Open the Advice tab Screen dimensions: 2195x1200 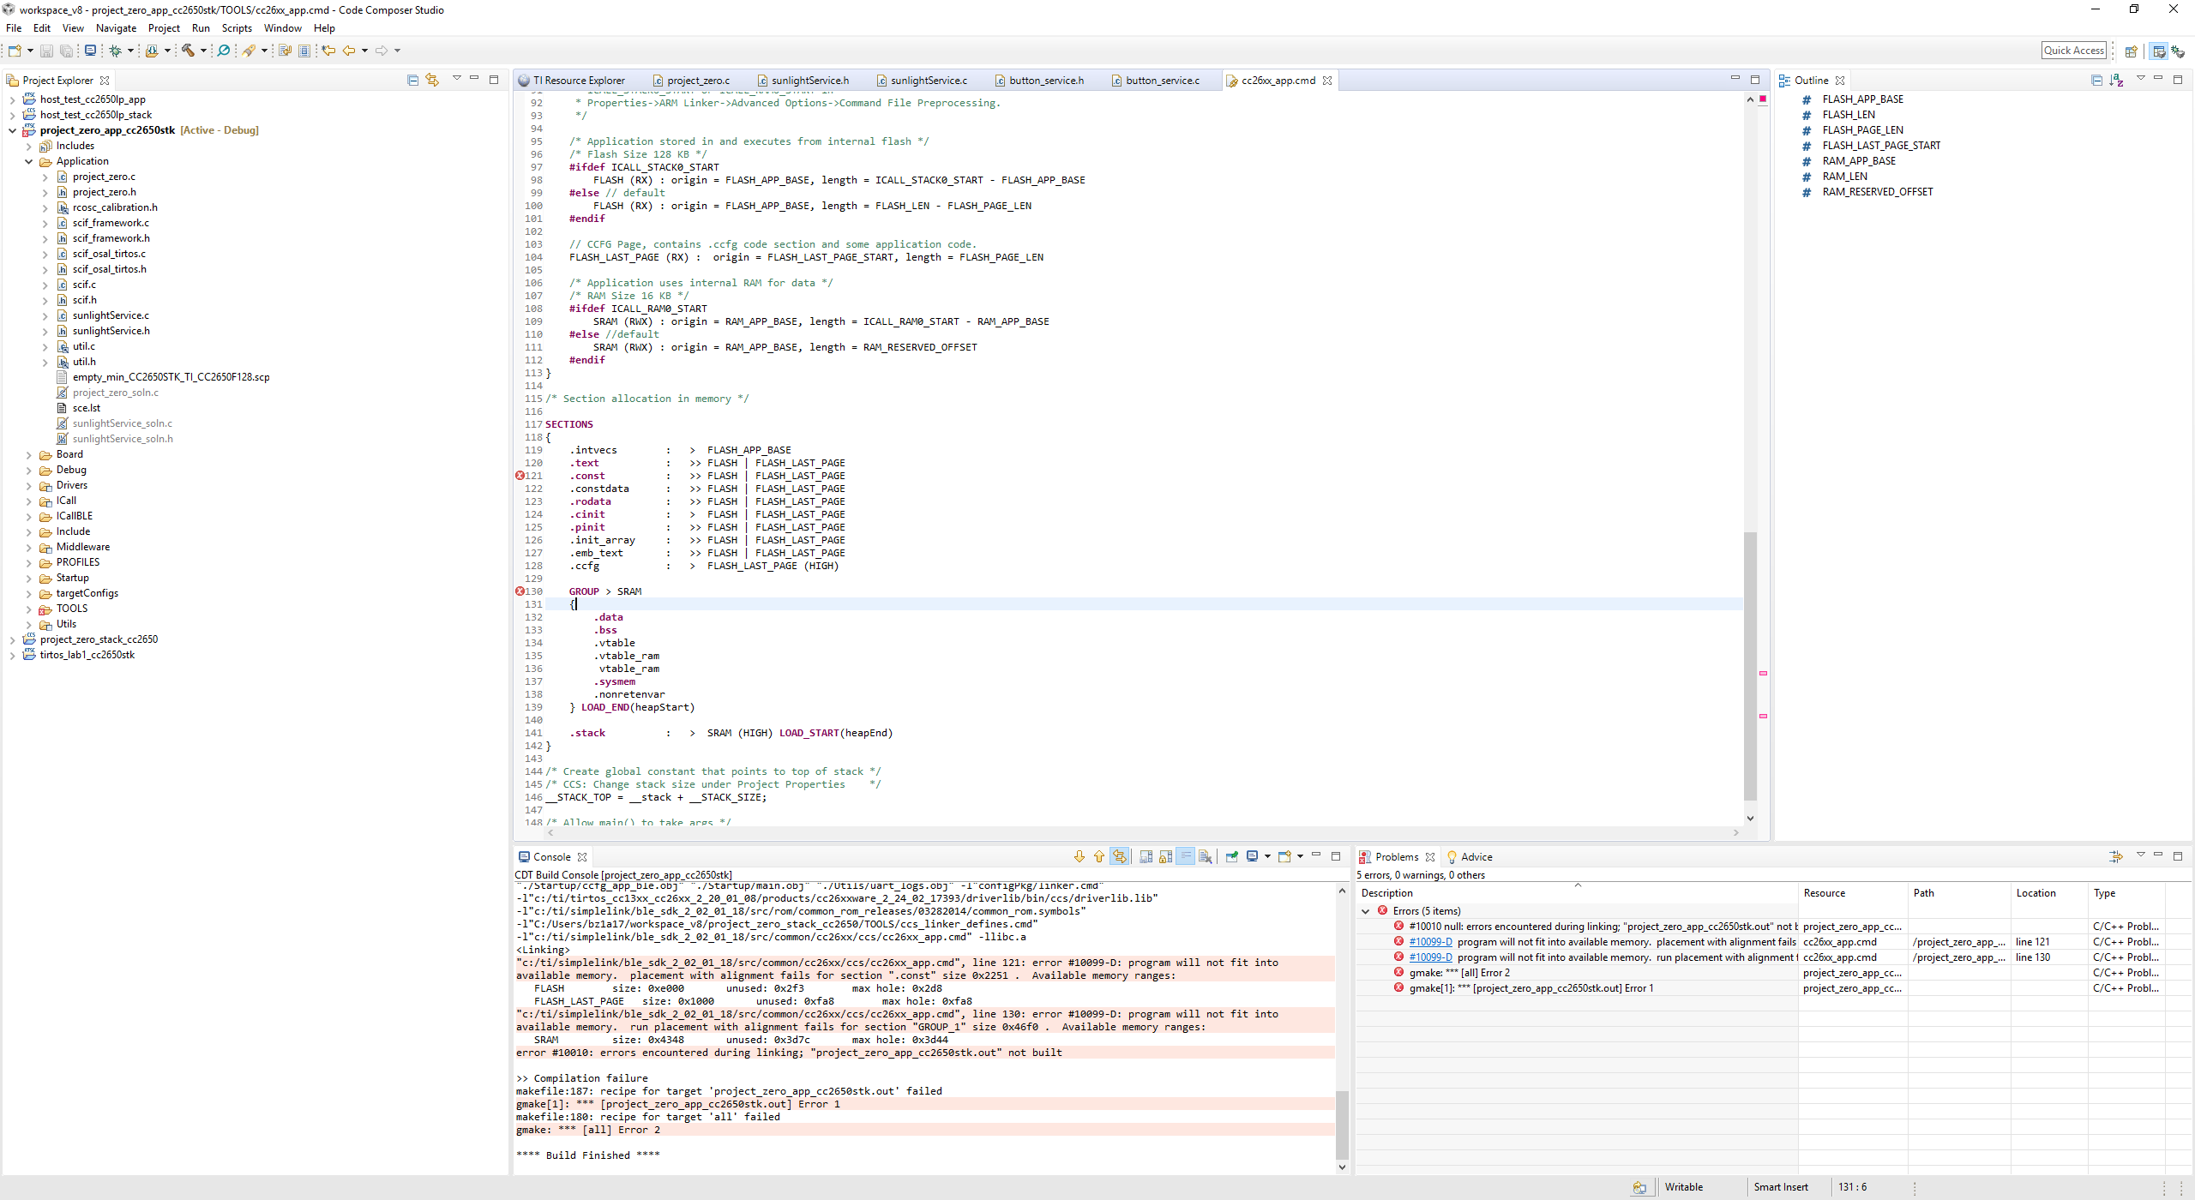[x=1476, y=857]
